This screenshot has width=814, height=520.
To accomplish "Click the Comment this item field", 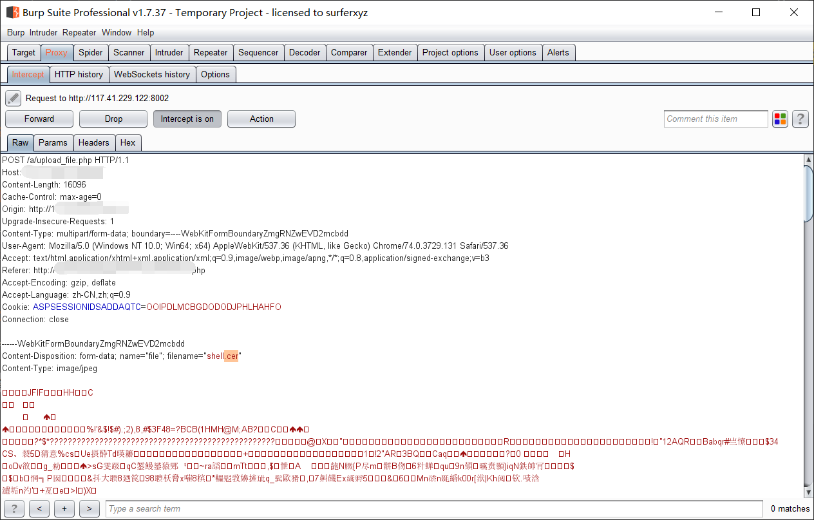I will pos(716,119).
